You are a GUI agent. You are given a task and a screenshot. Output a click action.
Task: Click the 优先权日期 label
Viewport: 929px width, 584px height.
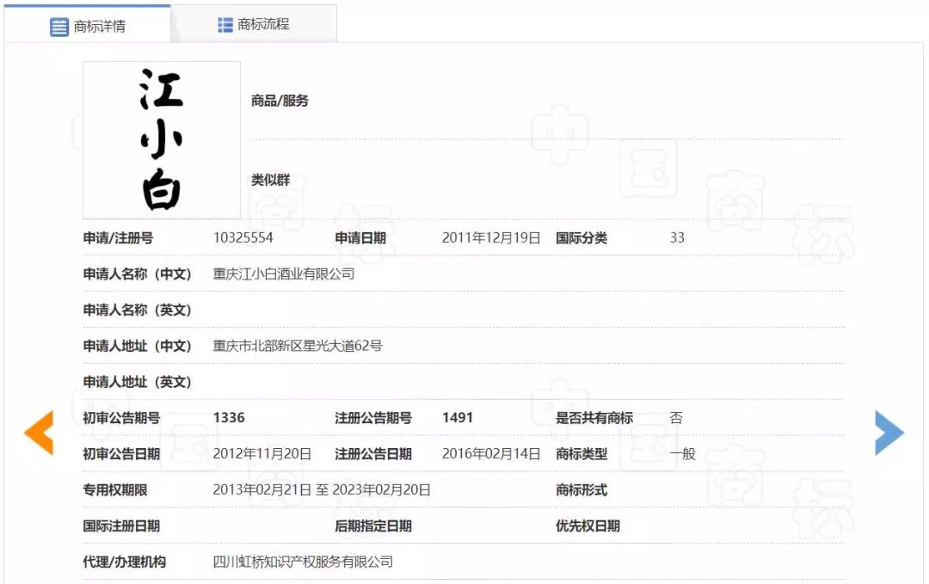[x=588, y=526]
